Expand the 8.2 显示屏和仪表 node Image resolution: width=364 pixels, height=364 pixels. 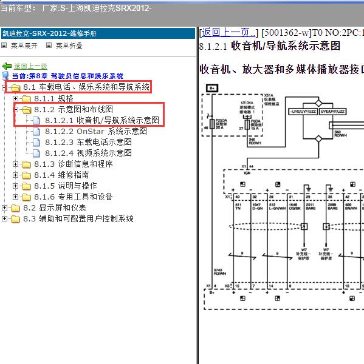pos(4,207)
